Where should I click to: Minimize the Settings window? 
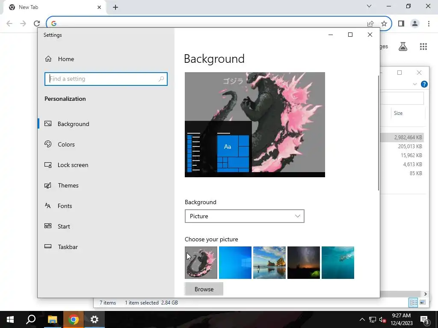tap(331, 35)
